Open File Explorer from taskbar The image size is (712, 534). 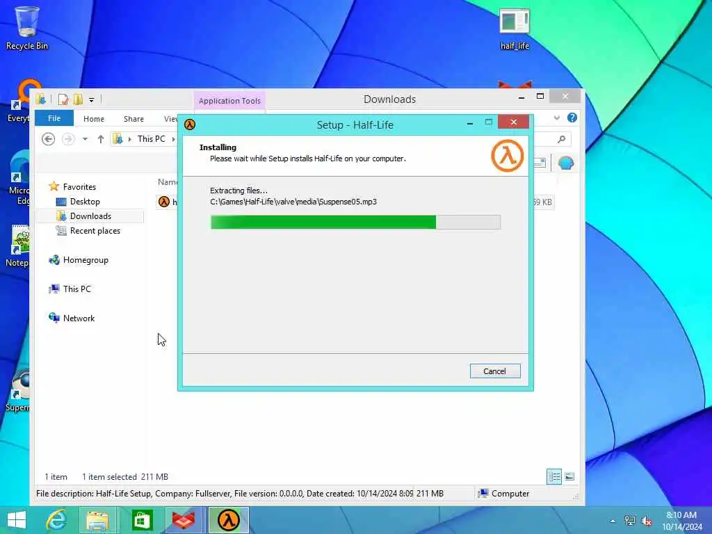click(97, 520)
